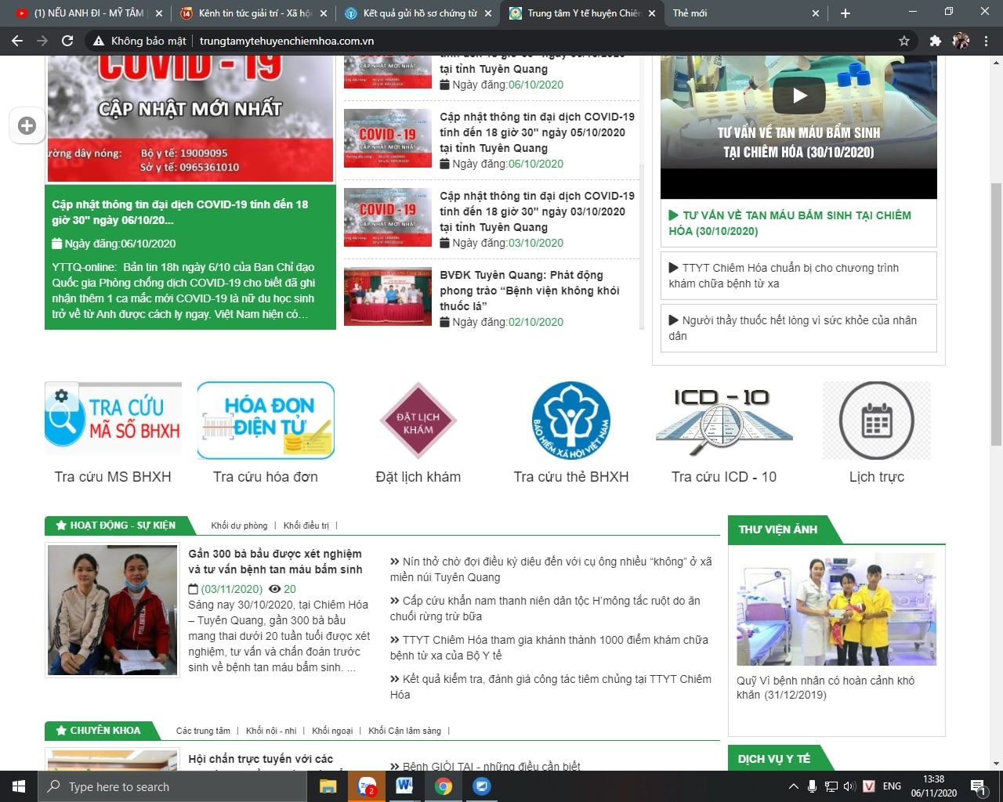Image resolution: width=1003 pixels, height=802 pixels.
Task: Open the Đặt lịch khám diamond icon
Action: point(418,421)
